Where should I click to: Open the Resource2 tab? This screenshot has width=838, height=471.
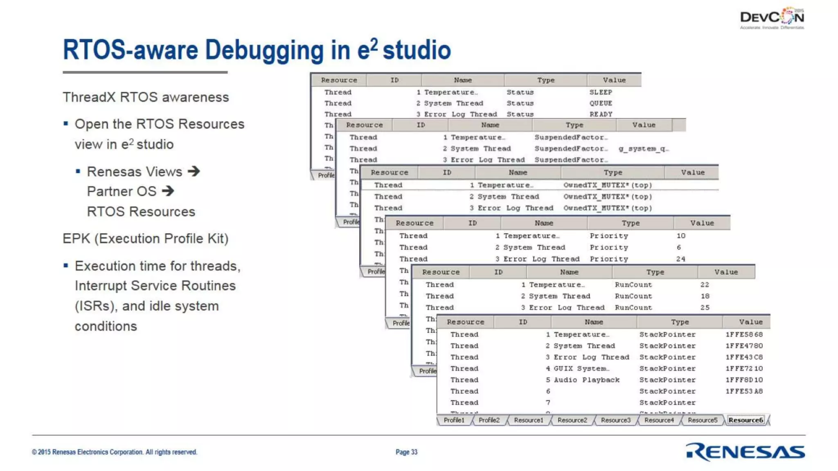[x=572, y=420]
